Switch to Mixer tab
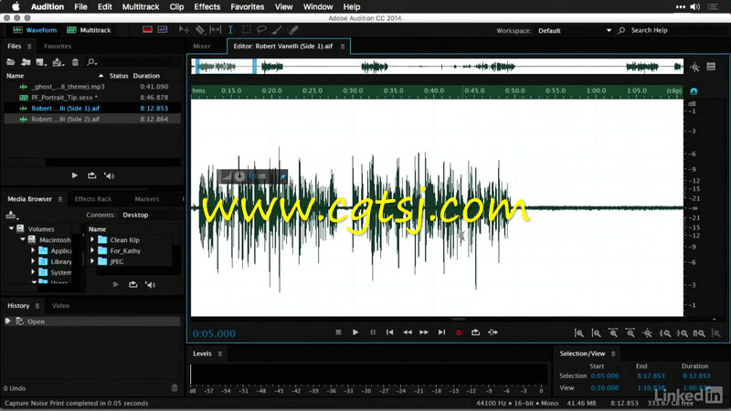The height and width of the screenshot is (411, 731). [201, 47]
